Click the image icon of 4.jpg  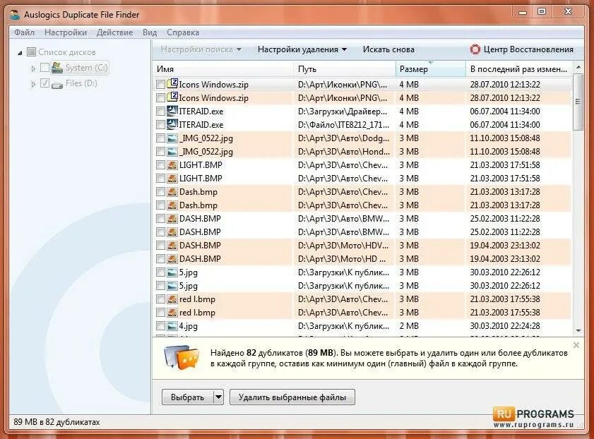[x=172, y=326]
